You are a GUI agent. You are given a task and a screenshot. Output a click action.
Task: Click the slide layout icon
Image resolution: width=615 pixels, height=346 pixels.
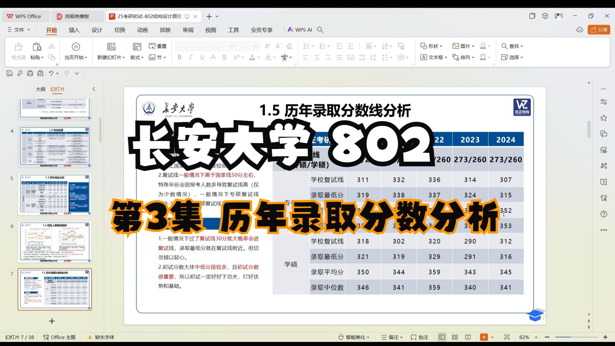(x=137, y=47)
